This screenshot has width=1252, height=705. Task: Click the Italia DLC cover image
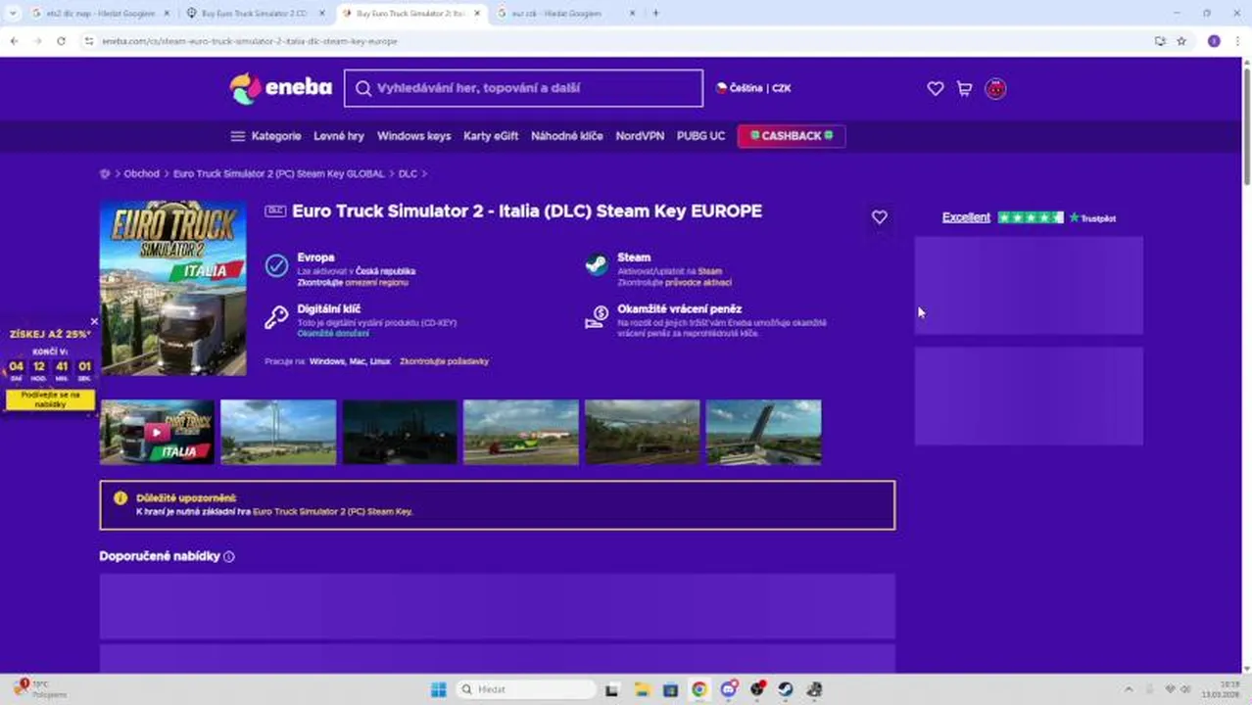click(173, 288)
